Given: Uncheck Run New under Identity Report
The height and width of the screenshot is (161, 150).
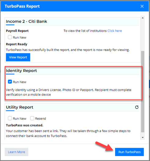Looking at the screenshot, I should 10,82.
